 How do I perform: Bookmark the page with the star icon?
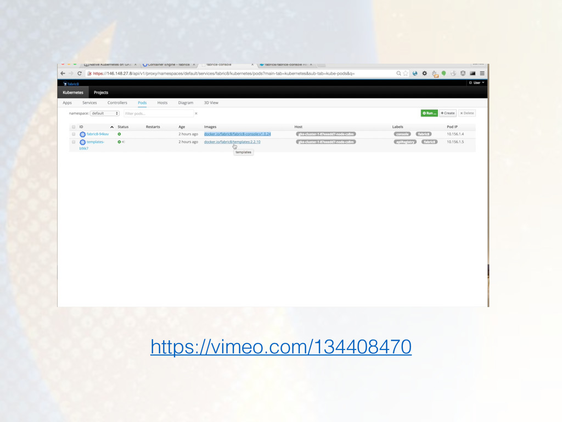[x=406, y=73]
